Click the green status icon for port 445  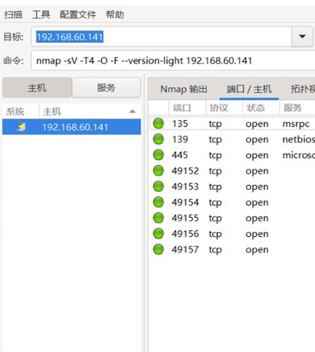(158, 155)
